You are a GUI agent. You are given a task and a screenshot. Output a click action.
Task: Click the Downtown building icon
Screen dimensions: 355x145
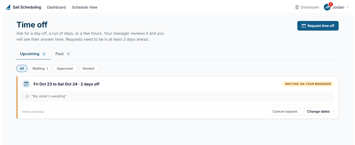297,7
